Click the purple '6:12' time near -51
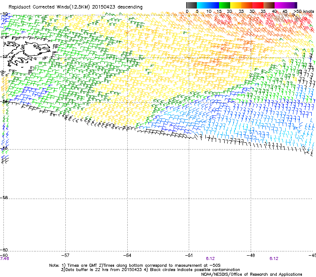This screenshot has width=316, height=277. click(210, 259)
